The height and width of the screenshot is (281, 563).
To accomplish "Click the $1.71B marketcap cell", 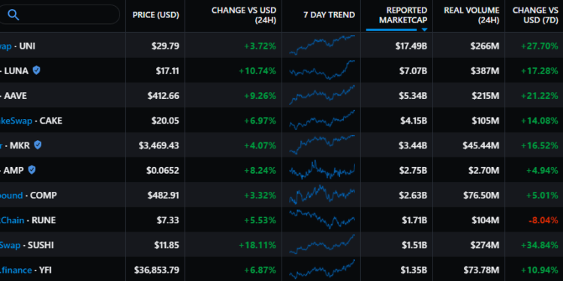I will click(x=414, y=220).
